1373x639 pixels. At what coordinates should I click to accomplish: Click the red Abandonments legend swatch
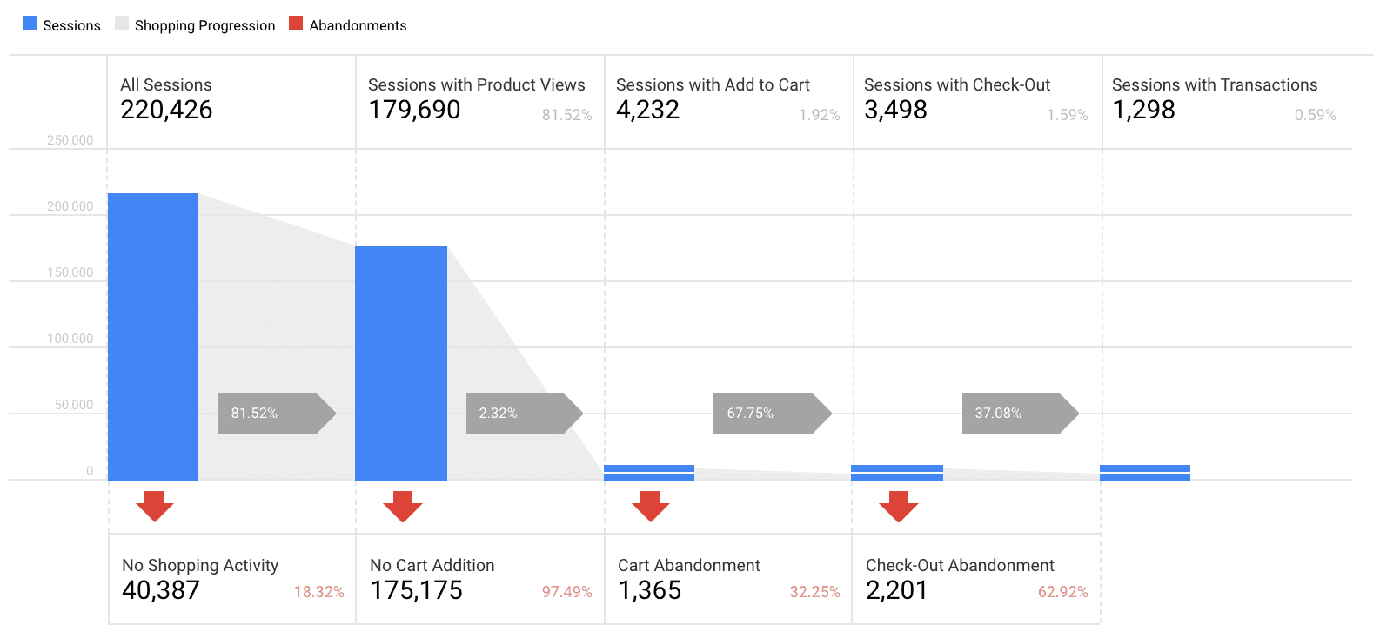(296, 23)
